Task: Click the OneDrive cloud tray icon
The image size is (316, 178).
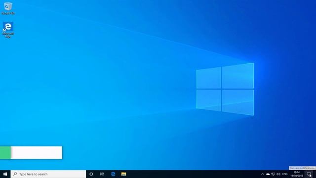Action: [x=268, y=174]
